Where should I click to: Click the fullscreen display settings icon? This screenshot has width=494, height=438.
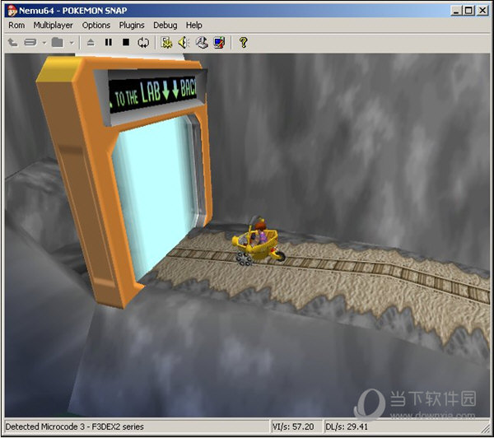pyautogui.click(x=218, y=42)
